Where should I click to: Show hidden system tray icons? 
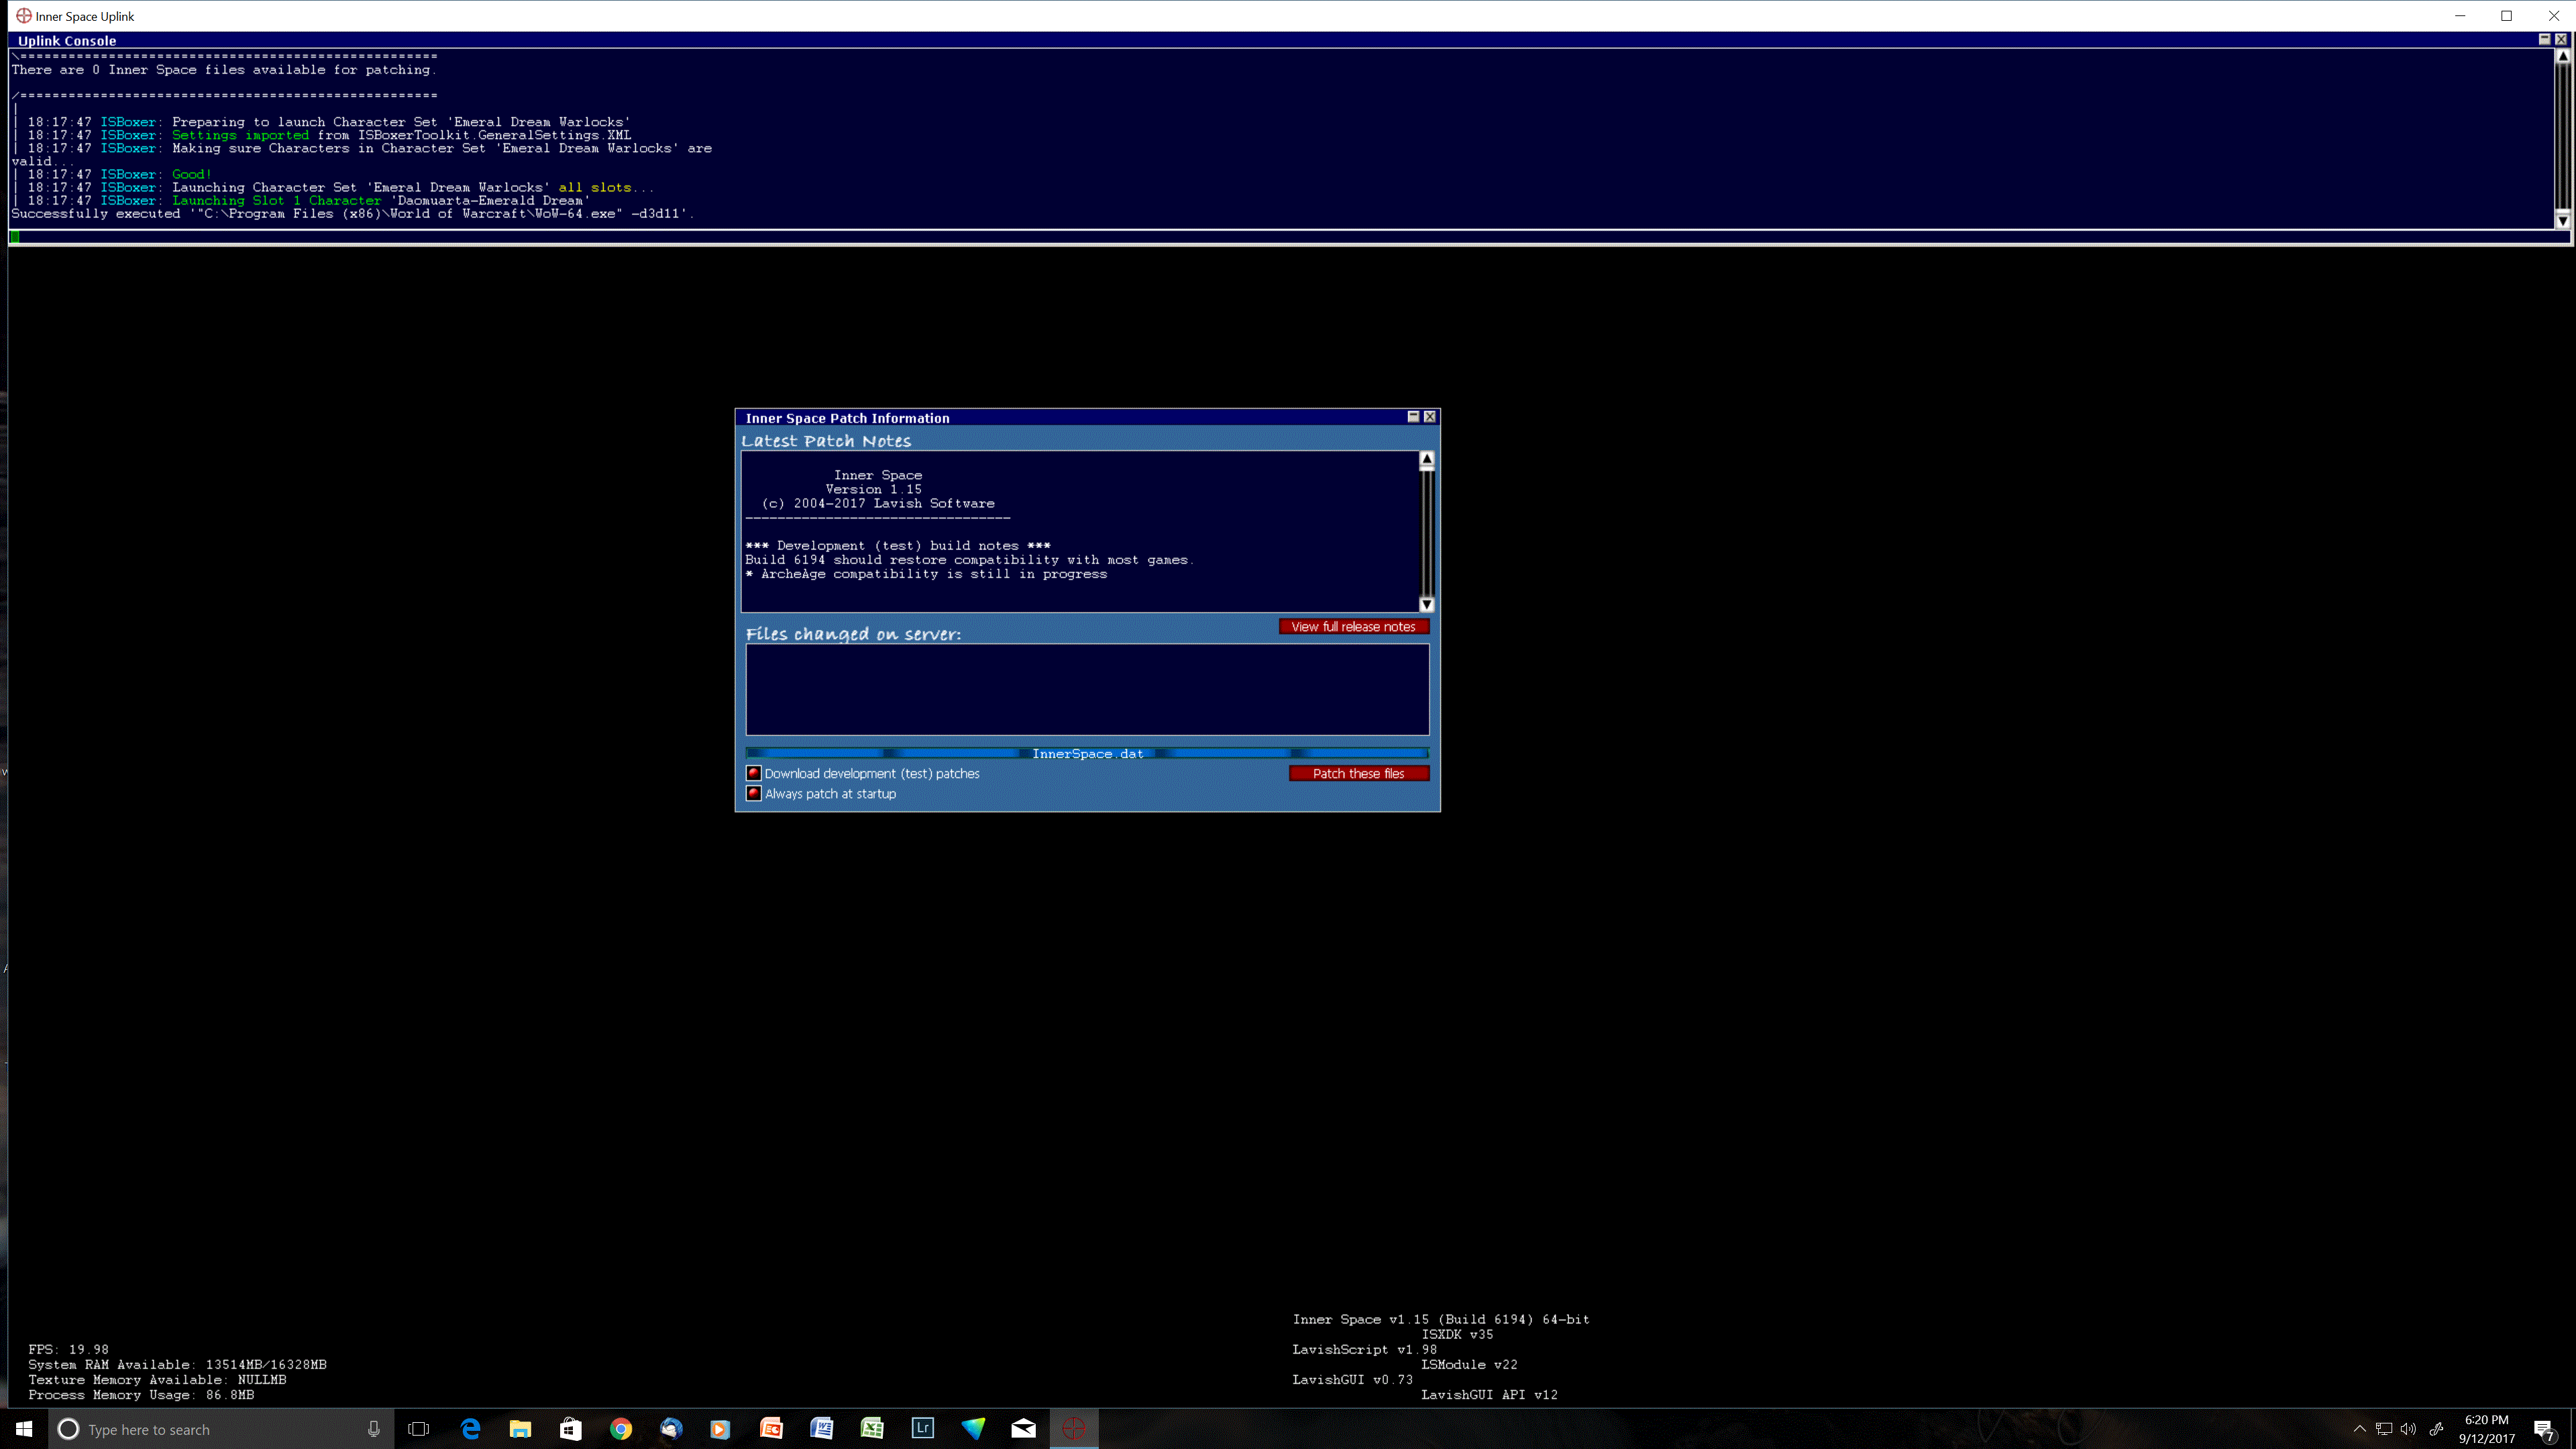(x=2360, y=1429)
